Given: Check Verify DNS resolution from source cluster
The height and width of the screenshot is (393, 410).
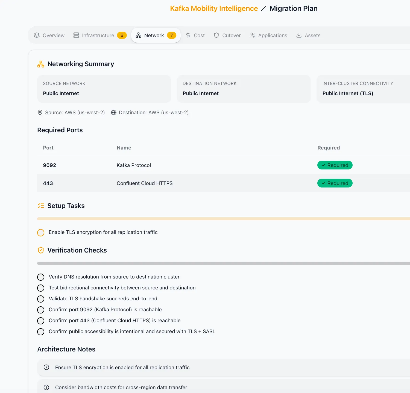Looking at the screenshot, I should point(41,277).
